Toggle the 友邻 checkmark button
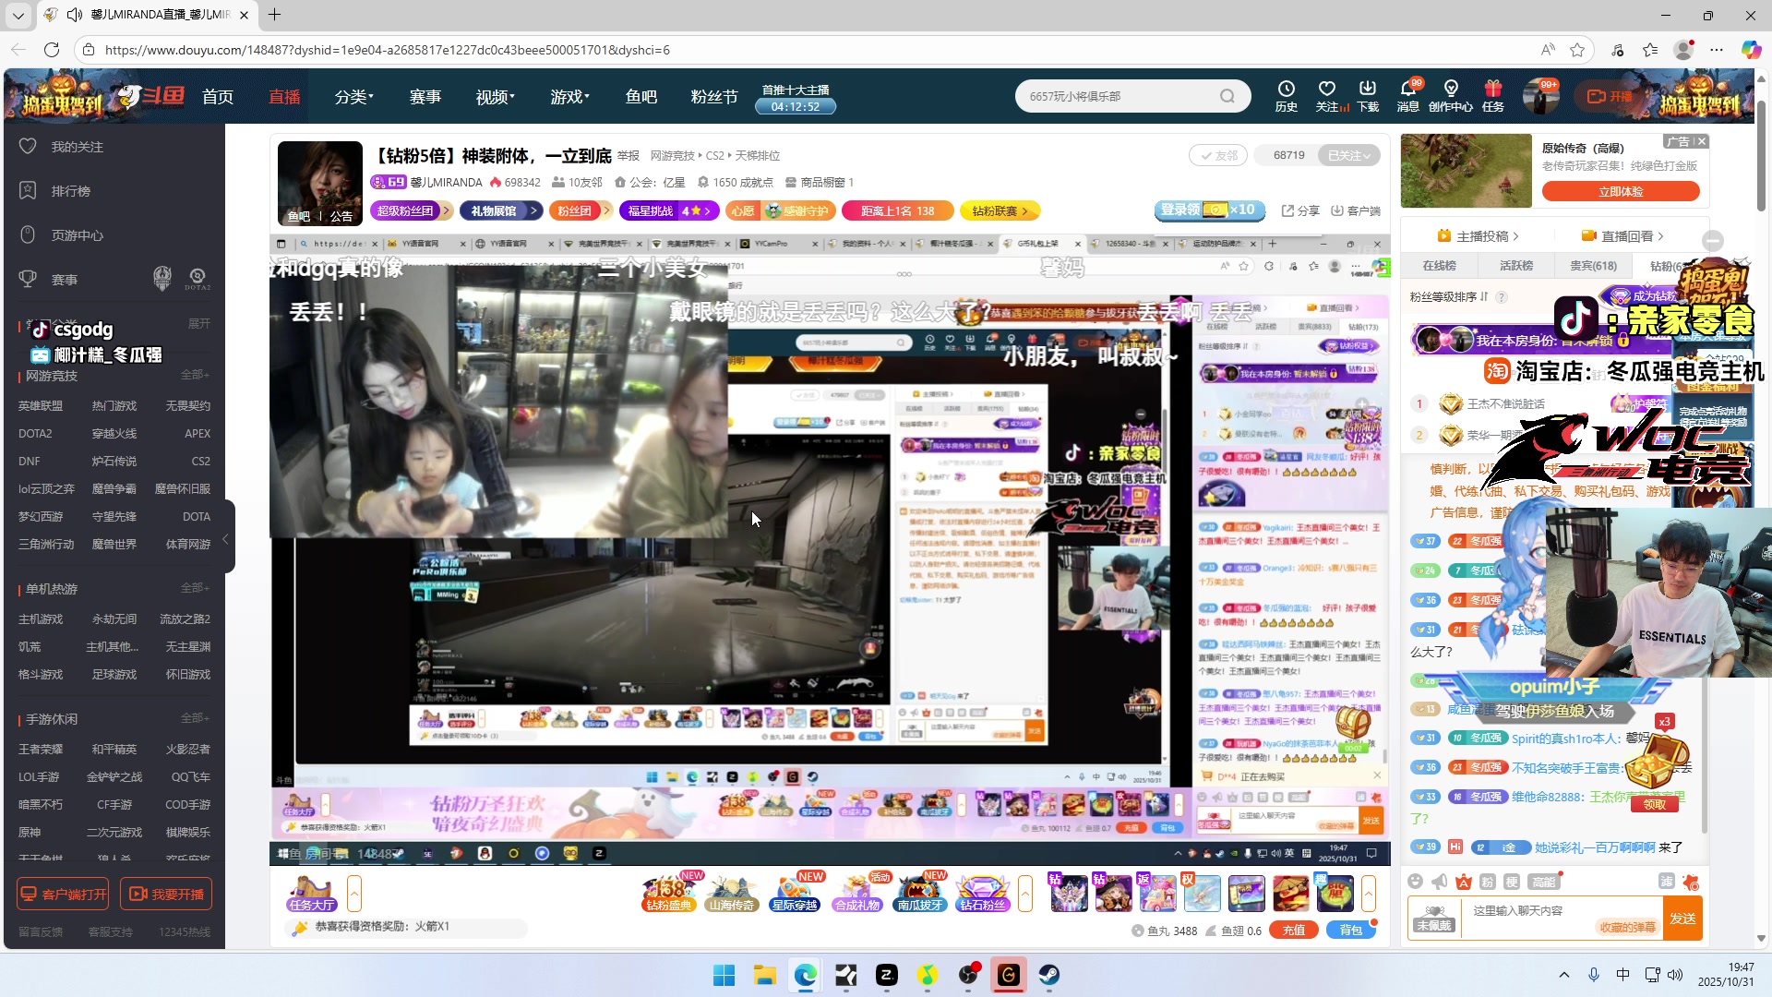The image size is (1772, 997). click(1217, 155)
